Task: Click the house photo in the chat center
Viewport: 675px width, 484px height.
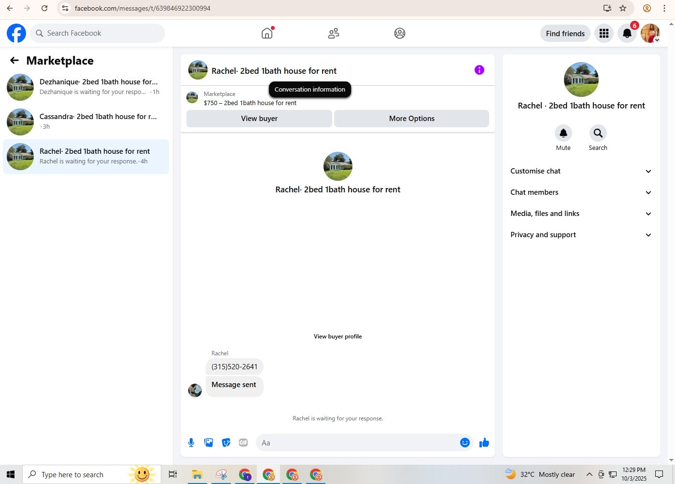Action: (338, 166)
